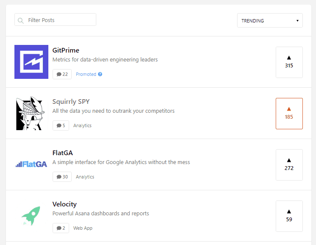316x245 pixels.
Task: Upvote Velocity with 59 votes
Action: [289, 216]
